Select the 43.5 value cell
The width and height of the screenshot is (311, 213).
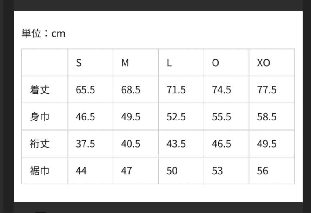pos(176,144)
